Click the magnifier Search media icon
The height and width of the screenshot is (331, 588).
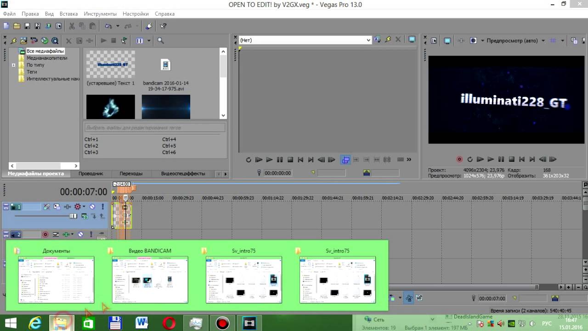pos(161,40)
